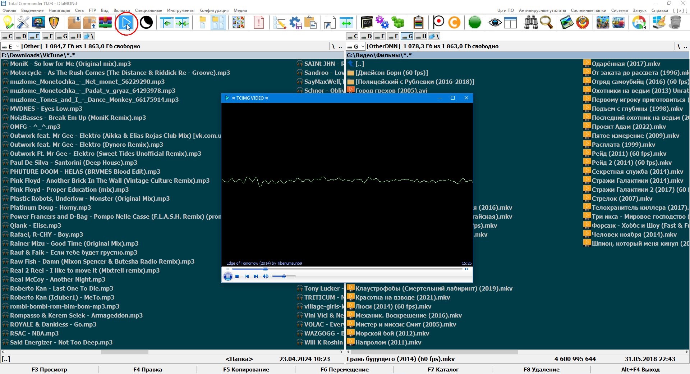Open the Инструменты menu
Viewport: 690px width, 374px height.
[180, 10]
